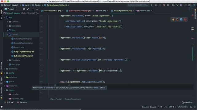Click the run with coverage icon
The image size is (197, 110).
point(160,5)
